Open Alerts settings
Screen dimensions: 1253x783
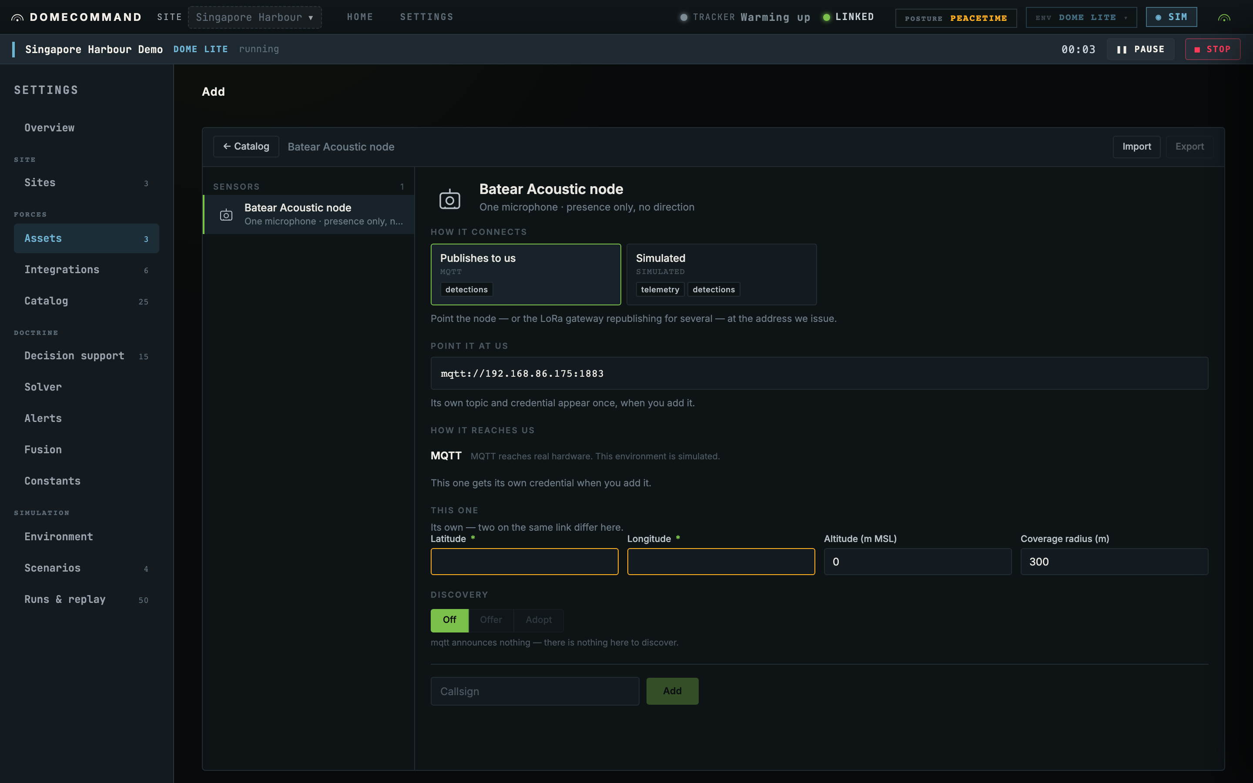click(x=87, y=418)
